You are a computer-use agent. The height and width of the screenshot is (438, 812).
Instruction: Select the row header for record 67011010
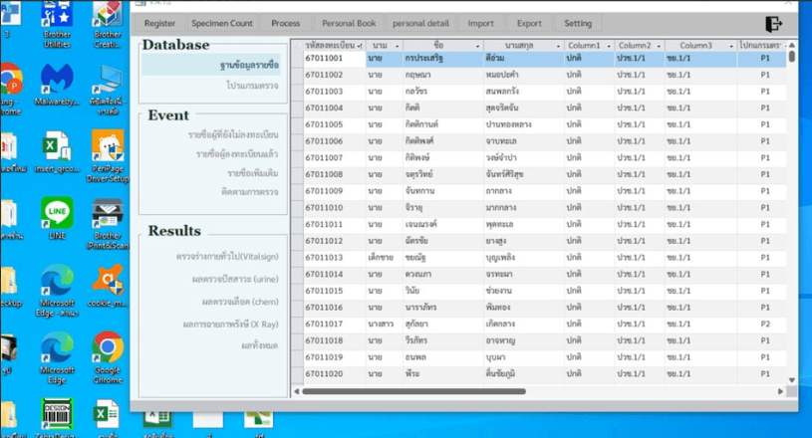tap(297, 208)
